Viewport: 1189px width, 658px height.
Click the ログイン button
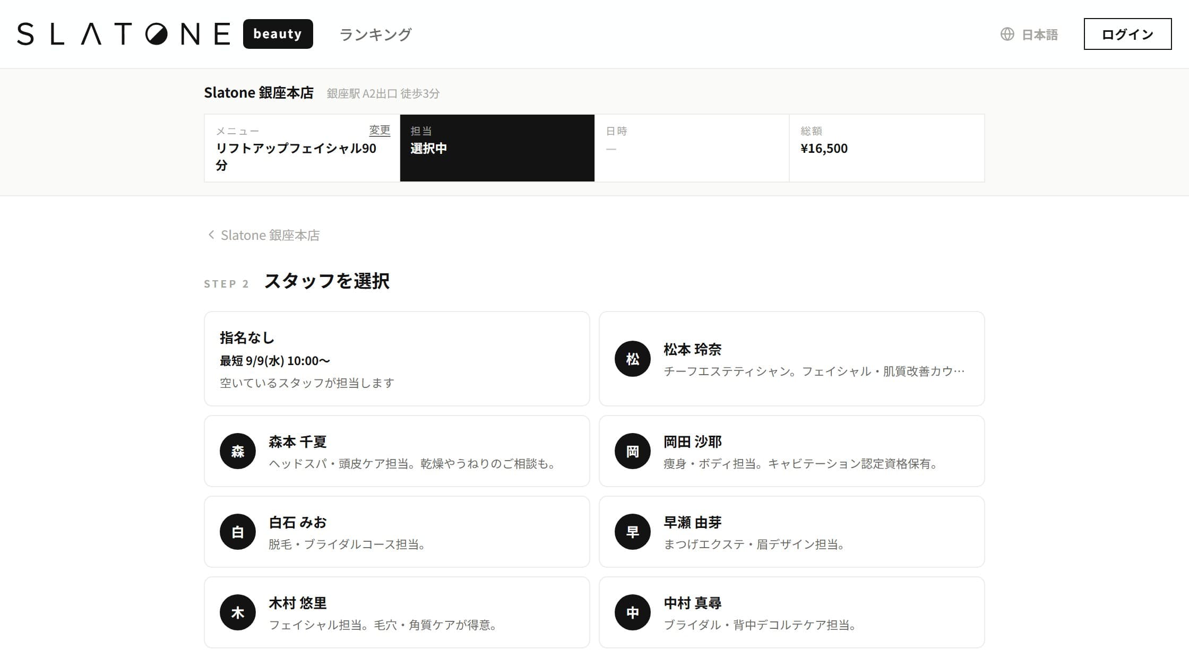point(1127,34)
